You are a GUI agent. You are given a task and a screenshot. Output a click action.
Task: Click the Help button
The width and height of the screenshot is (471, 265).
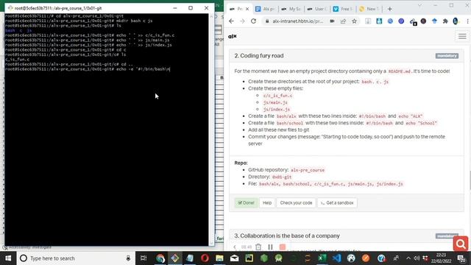[x=267, y=203]
